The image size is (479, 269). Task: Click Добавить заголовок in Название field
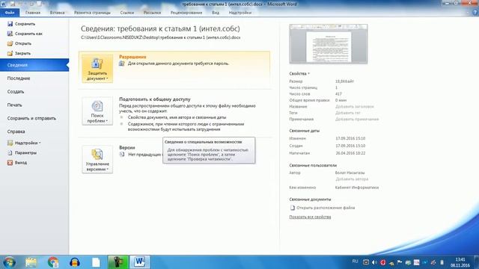point(354,106)
